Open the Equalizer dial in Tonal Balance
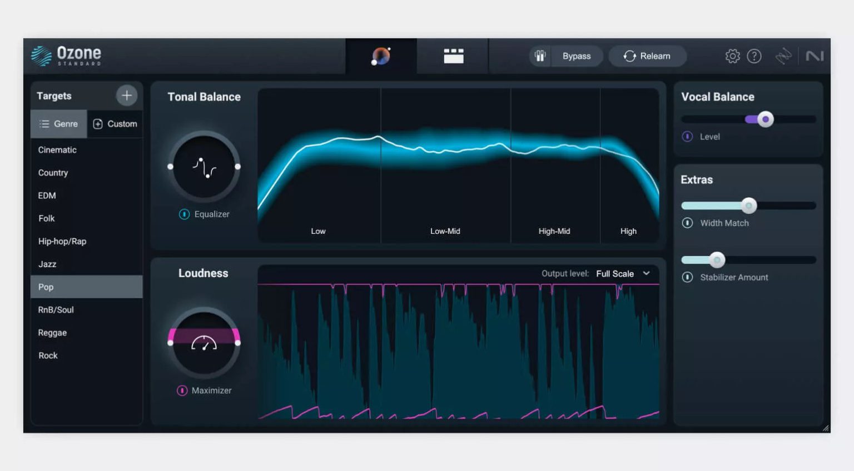854x471 pixels. click(x=204, y=167)
